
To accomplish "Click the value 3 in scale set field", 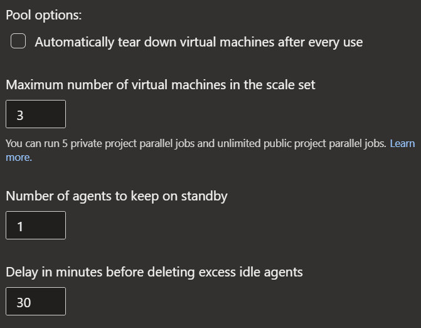I will tap(20, 115).
